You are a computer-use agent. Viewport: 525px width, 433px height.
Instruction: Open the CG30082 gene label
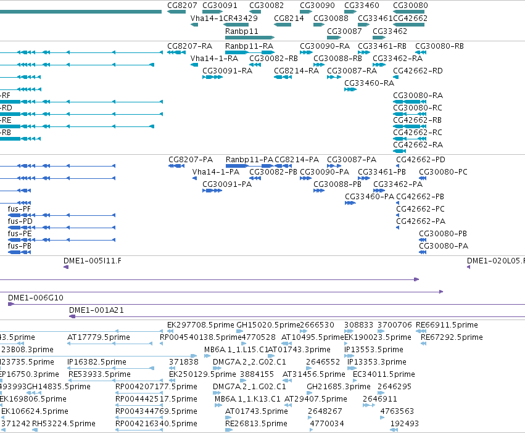pos(267,6)
